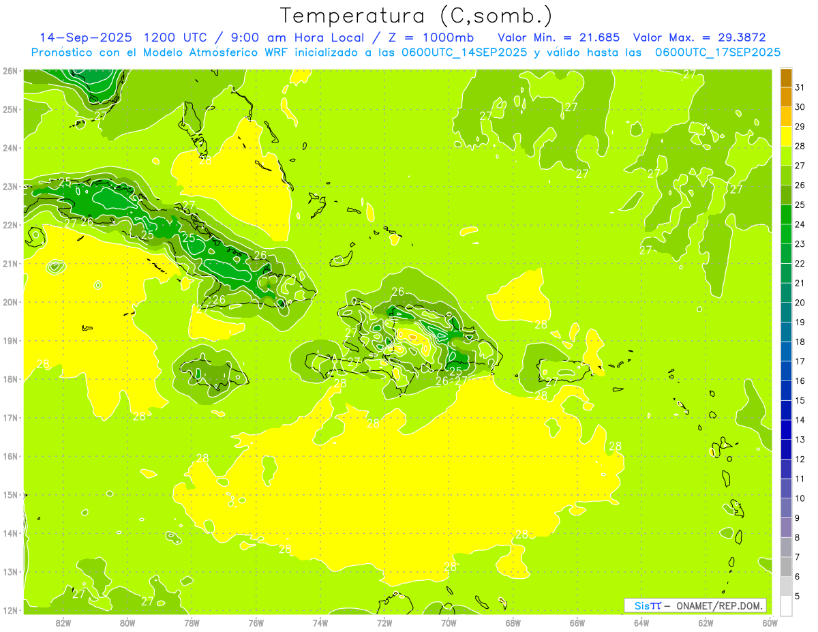The height and width of the screenshot is (632, 818).
Task: Select the Valor Max. = 29.3872 text
Action: [x=703, y=37]
